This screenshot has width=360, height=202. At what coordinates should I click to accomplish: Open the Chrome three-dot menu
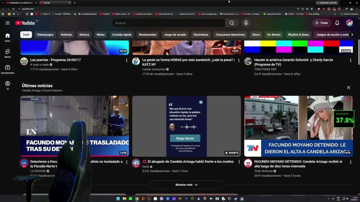356,9
